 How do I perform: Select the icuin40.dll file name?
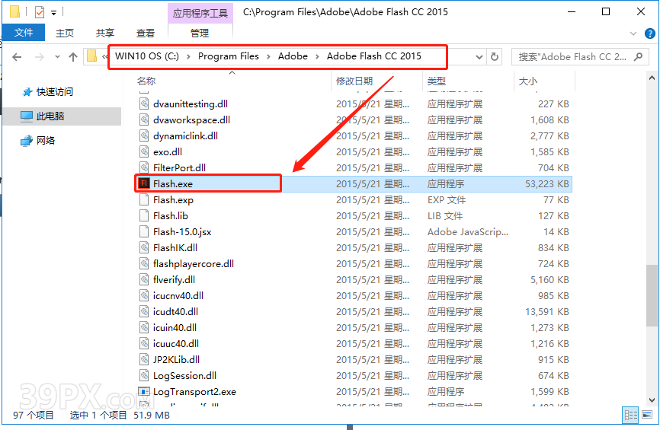(x=175, y=327)
